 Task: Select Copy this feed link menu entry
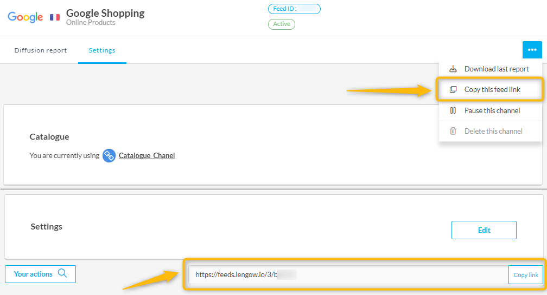pos(492,89)
